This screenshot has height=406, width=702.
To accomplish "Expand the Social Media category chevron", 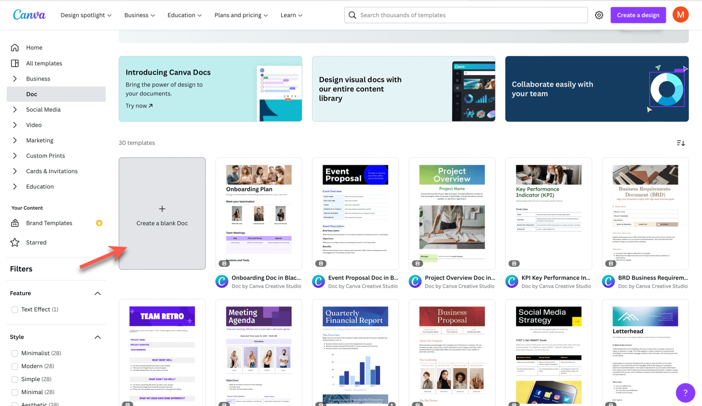I will click(x=15, y=110).
